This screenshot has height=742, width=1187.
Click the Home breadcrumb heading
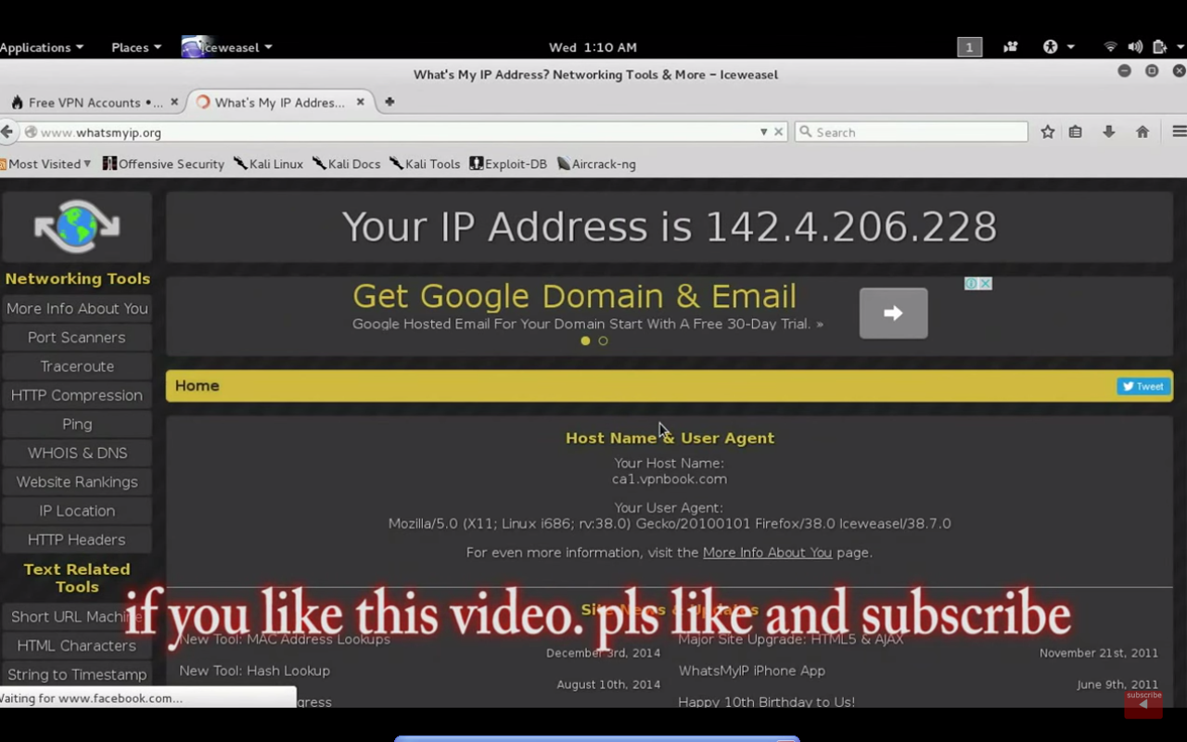point(197,386)
